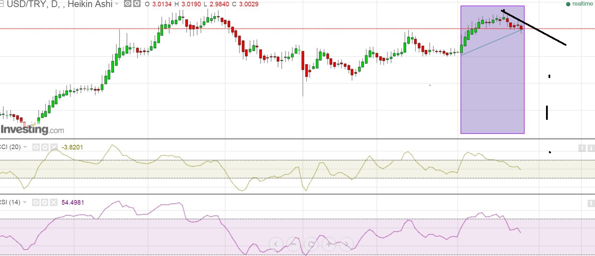The width and height of the screenshot is (595, 256).
Task: Open settings gear for USD/TRY main series
Action: point(137,4)
